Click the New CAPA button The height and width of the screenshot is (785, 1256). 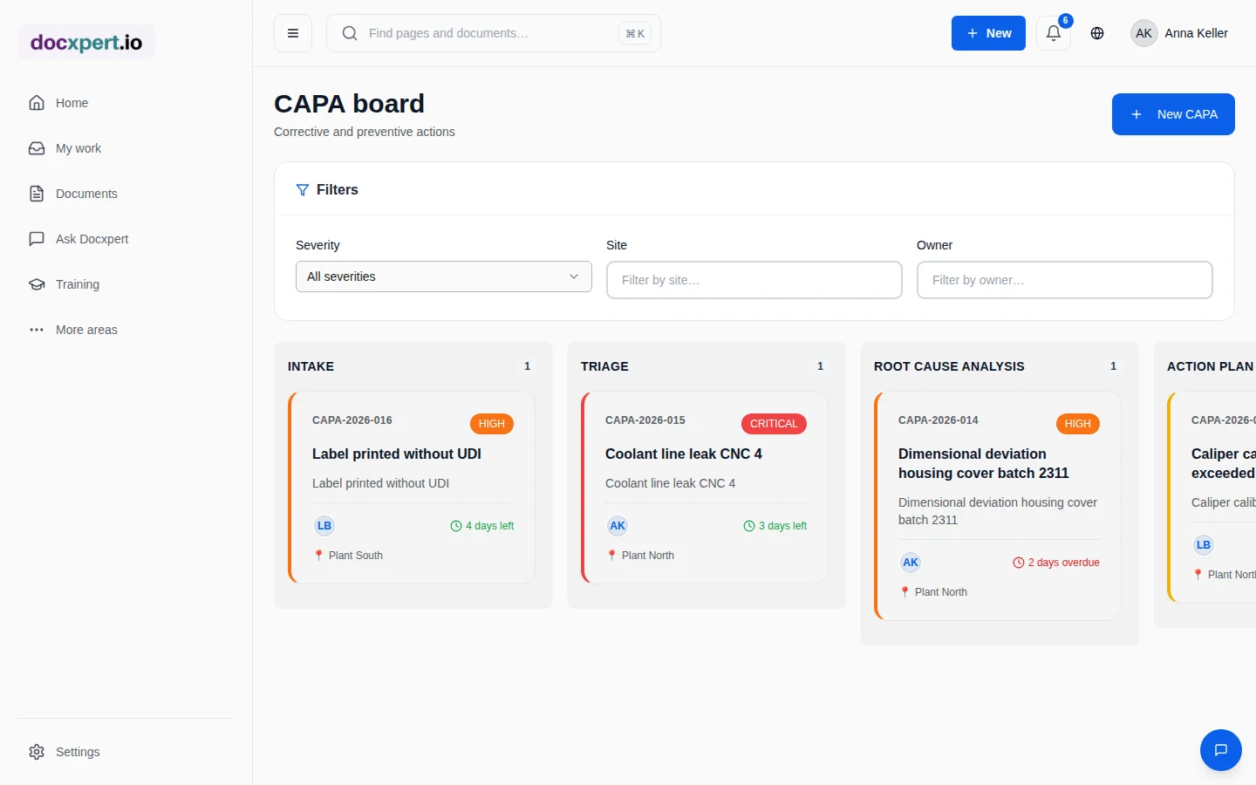1173,114
